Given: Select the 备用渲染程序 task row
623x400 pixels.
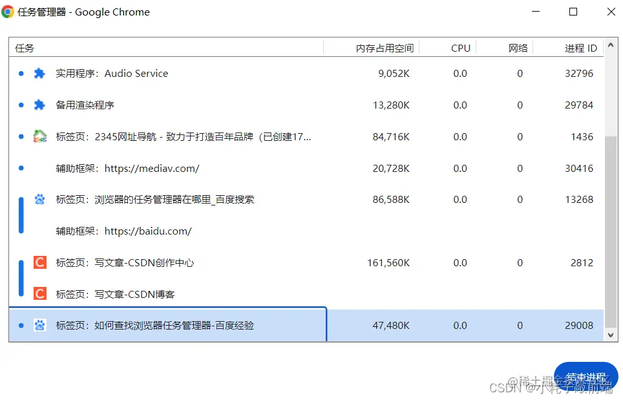Looking at the screenshot, I should pos(306,105).
